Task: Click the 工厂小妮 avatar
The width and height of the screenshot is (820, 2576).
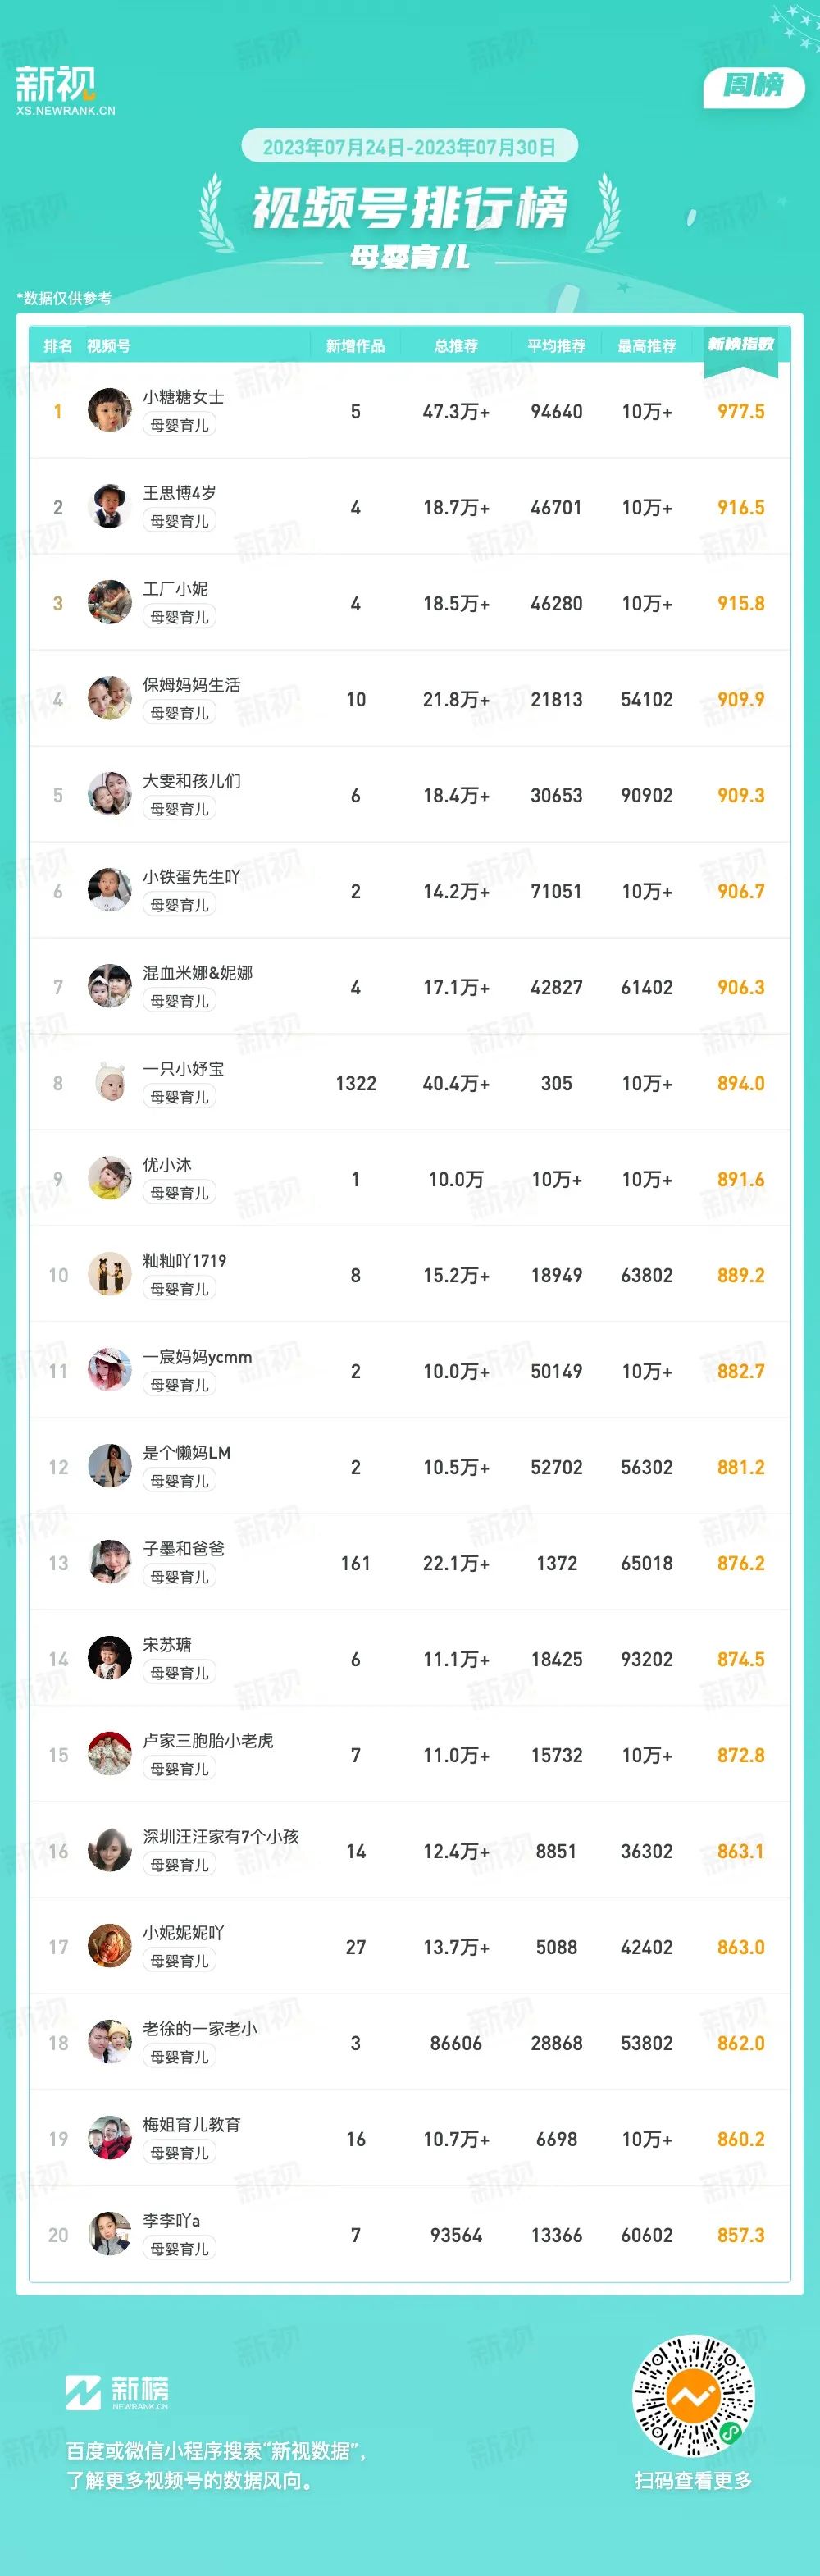Action: tap(110, 603)
